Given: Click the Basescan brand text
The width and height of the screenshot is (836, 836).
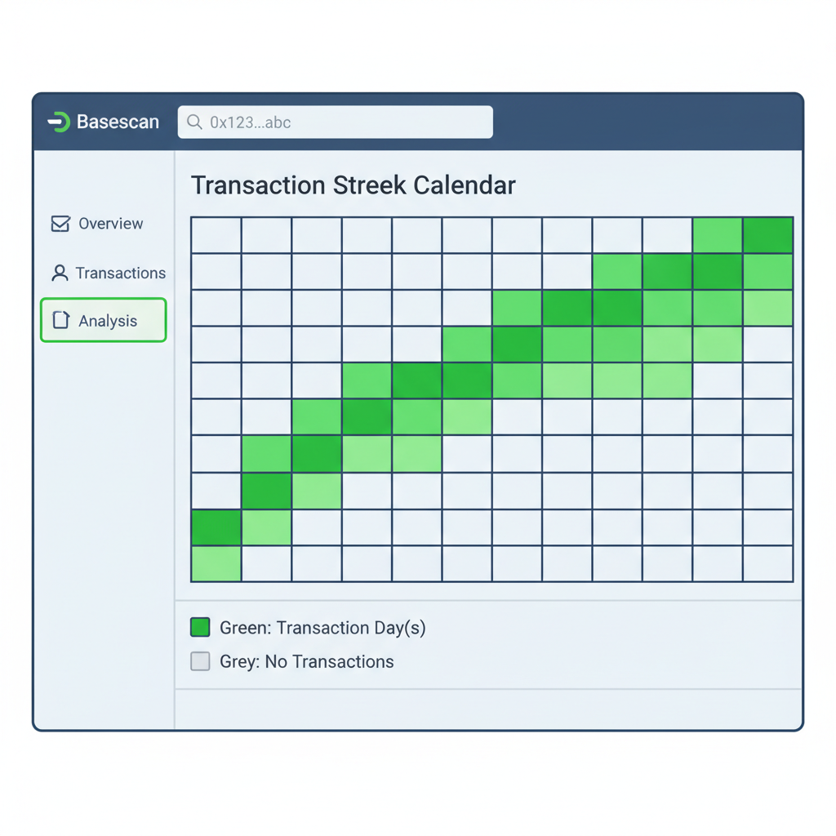Looking at the screenshot, I should click(118, 122).
